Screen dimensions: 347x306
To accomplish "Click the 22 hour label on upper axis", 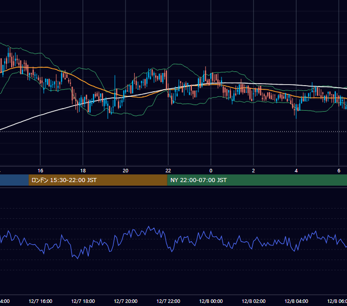I will tap(168, 171).
